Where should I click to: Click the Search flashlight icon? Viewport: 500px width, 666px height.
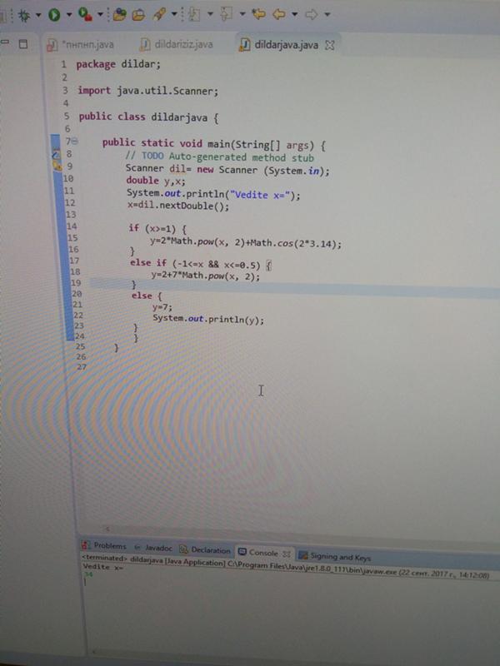[x=159, y=14]
